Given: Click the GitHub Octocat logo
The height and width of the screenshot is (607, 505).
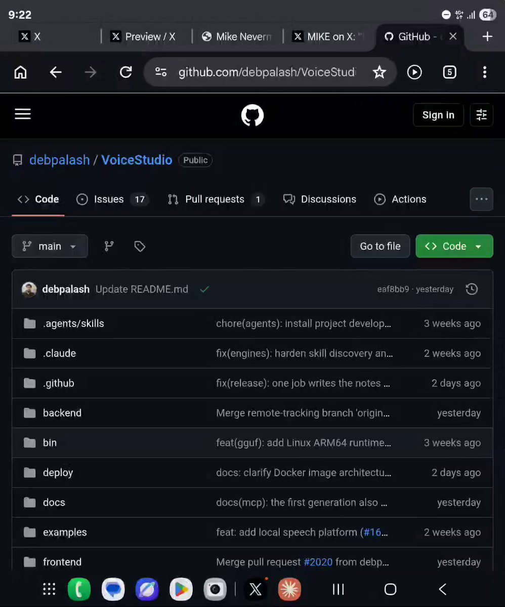Looking at the screenshot, I should pyautogui.click(x=252, y=115).
